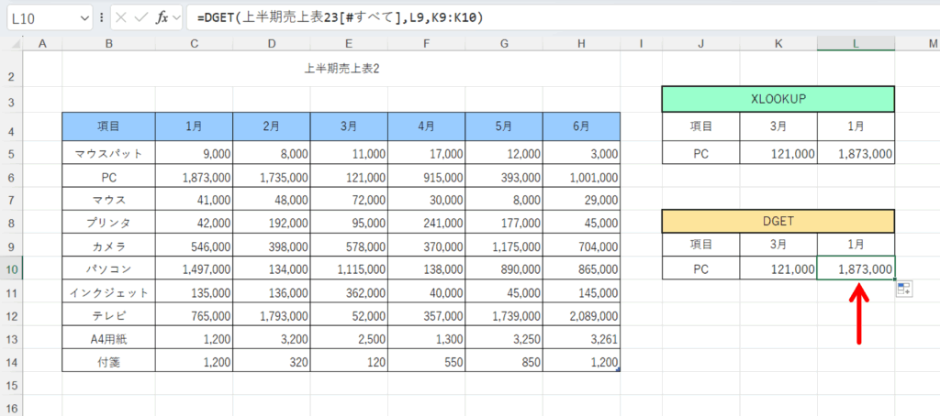Viewport: 940px width, 416px height.
Task: Open the Auto Fill Options icon near L10
Action: point(904,290)
